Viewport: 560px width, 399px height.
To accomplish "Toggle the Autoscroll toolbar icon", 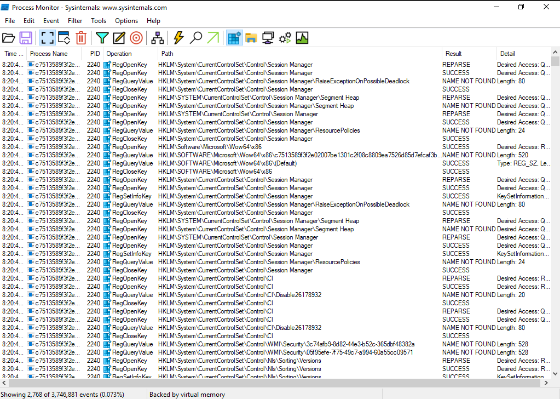I will coord(64,38).
